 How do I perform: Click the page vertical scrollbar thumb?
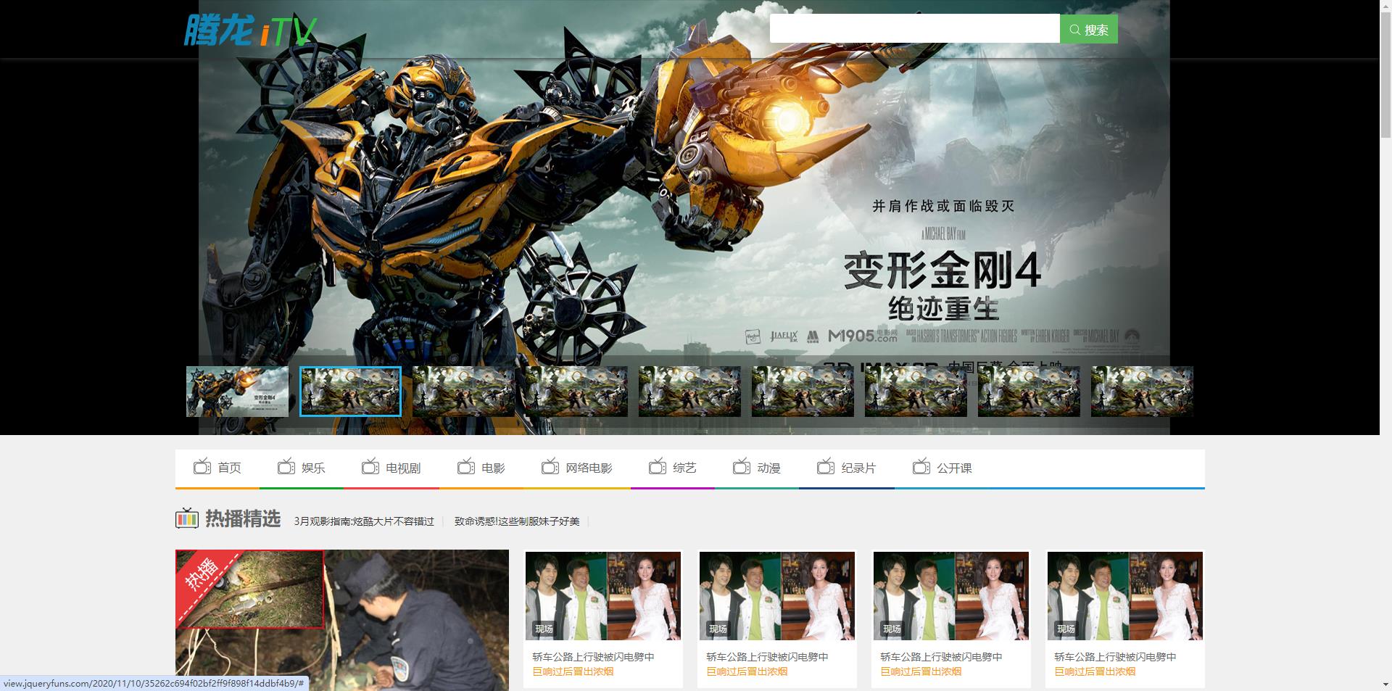pyautogui.click(x=1385, y=75)
